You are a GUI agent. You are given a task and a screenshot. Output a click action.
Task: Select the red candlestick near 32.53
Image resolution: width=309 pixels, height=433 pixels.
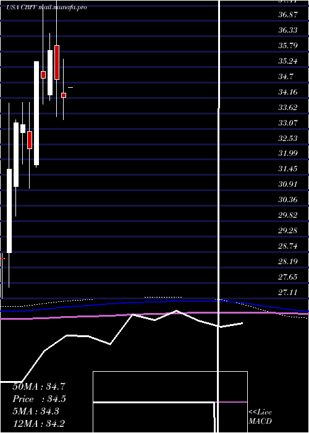point(30,140)
